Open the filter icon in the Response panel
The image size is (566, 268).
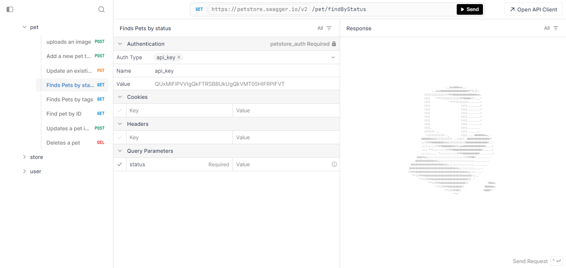tap(555, 28)
